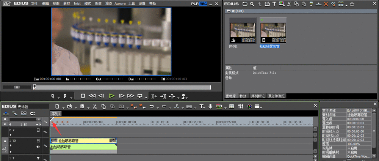Click the Undo arrow in timeline toolbar

click(x=152, y=106)
